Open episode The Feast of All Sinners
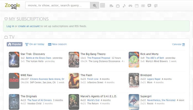Viewport: 193px width, 110px height. point(39,100)
